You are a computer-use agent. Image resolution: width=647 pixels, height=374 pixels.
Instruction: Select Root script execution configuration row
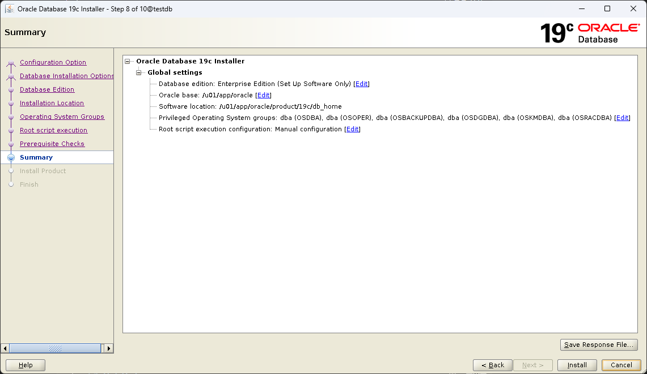pos(250,129)
